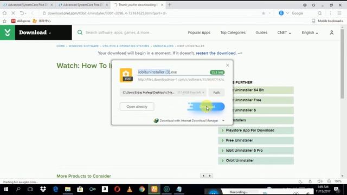Expand the Internet Download Manager options arrow
The height and width of the screenshot is (195, 347).
pyautogui.click(x=223, y=120)
